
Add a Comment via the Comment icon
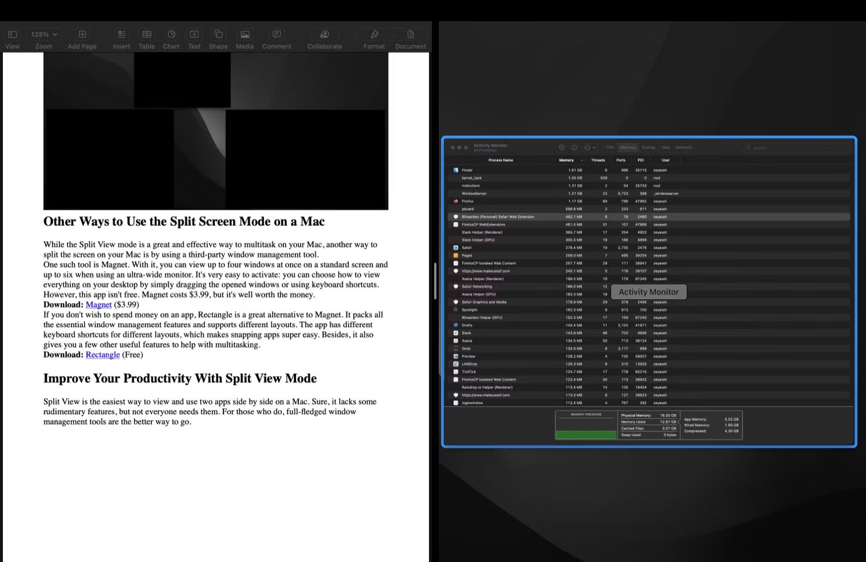pyautogui.click(x=277, y=35)
